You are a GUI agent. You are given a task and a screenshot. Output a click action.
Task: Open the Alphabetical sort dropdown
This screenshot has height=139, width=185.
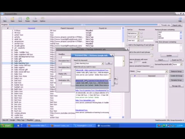click(138, 33)
